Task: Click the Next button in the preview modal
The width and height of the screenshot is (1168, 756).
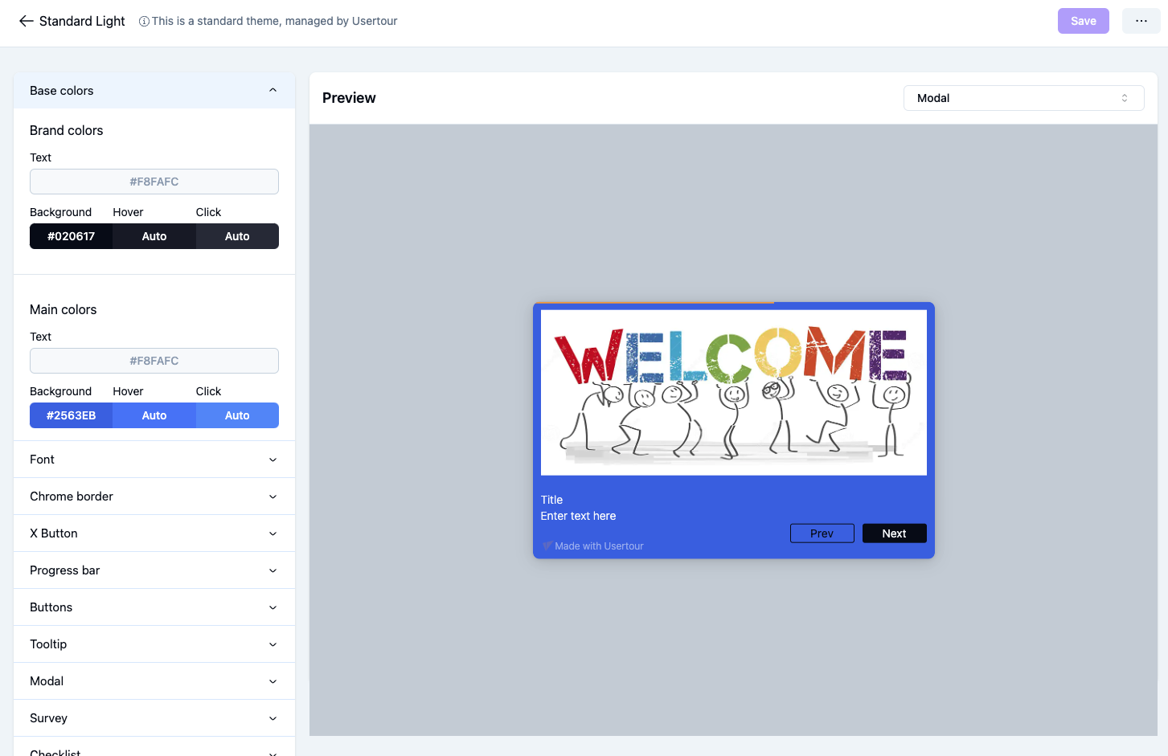Action: tap(894, 533)
